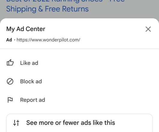Click the word "Shipping" in the ad title
The height and width of the screenshot is (132, 159).
click(21, 9)
